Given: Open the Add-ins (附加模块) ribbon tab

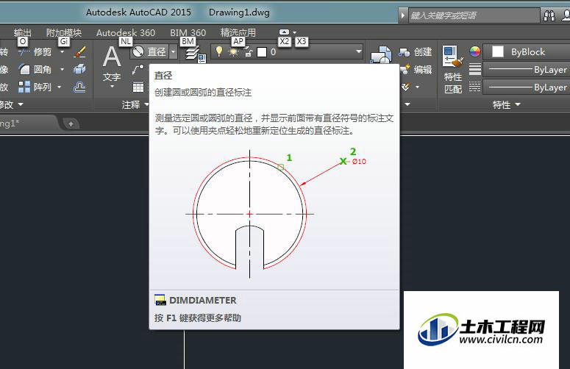Looking at the screenshot, I should [x=63, y=32].
